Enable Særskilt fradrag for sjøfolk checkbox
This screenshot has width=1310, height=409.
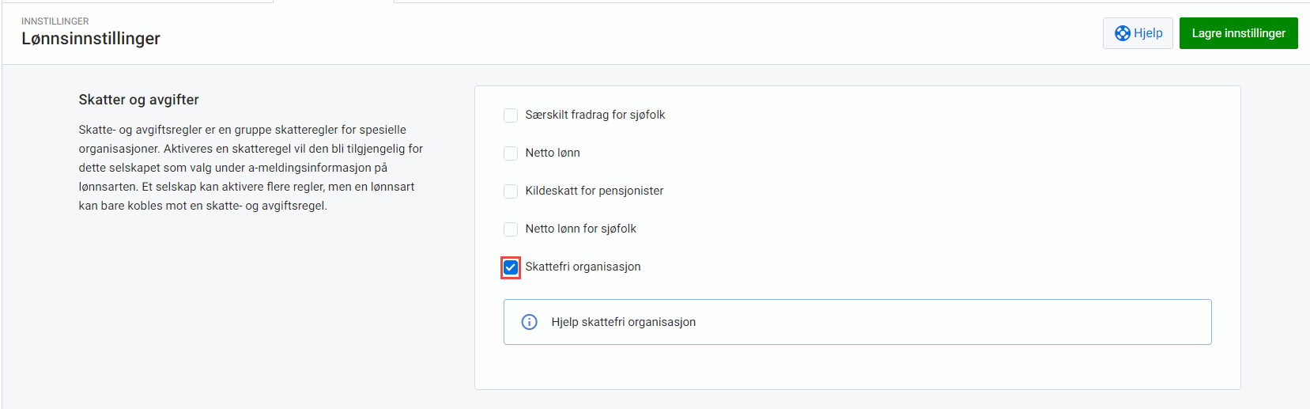511,116
